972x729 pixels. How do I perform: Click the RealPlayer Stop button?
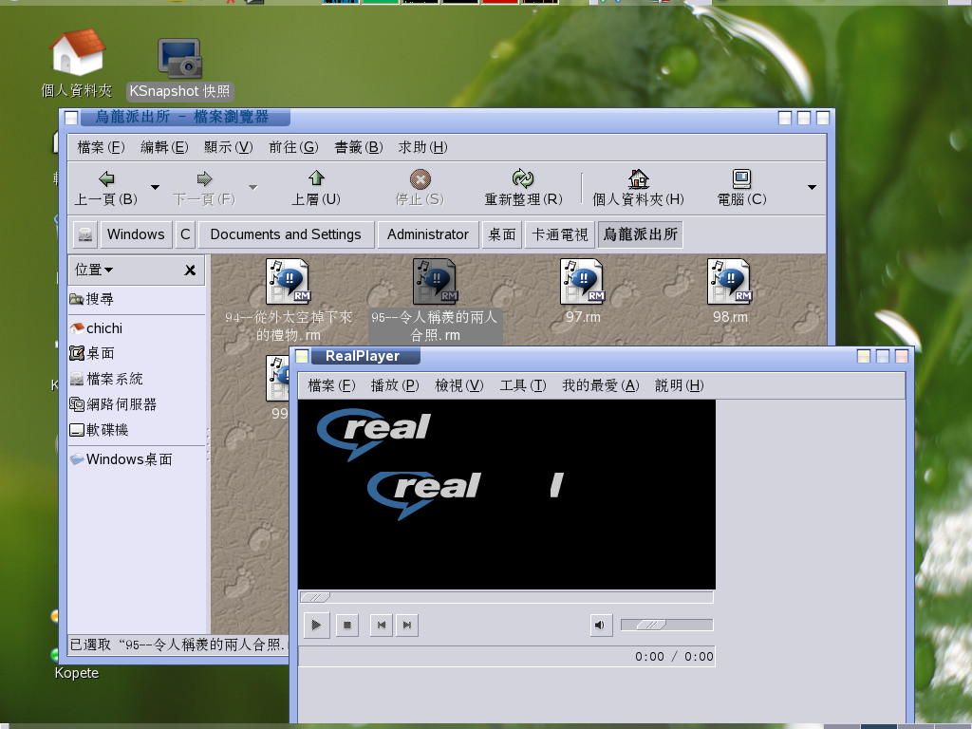pyautogui.click(x=347, y=625)
